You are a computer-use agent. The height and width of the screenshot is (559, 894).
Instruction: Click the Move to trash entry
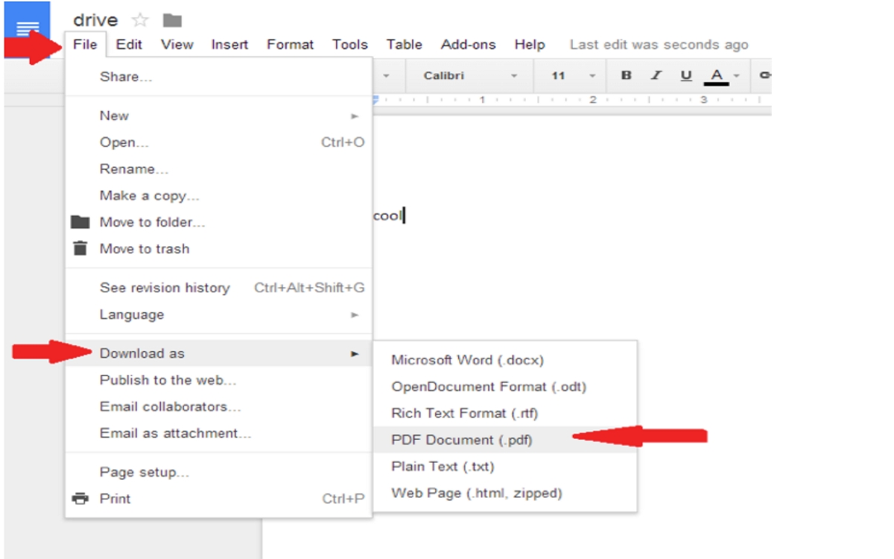[x=218, y=249]
